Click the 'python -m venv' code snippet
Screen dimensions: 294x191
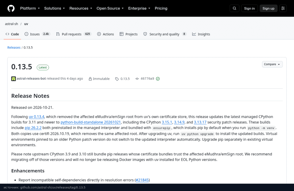[x=261, y=128]
